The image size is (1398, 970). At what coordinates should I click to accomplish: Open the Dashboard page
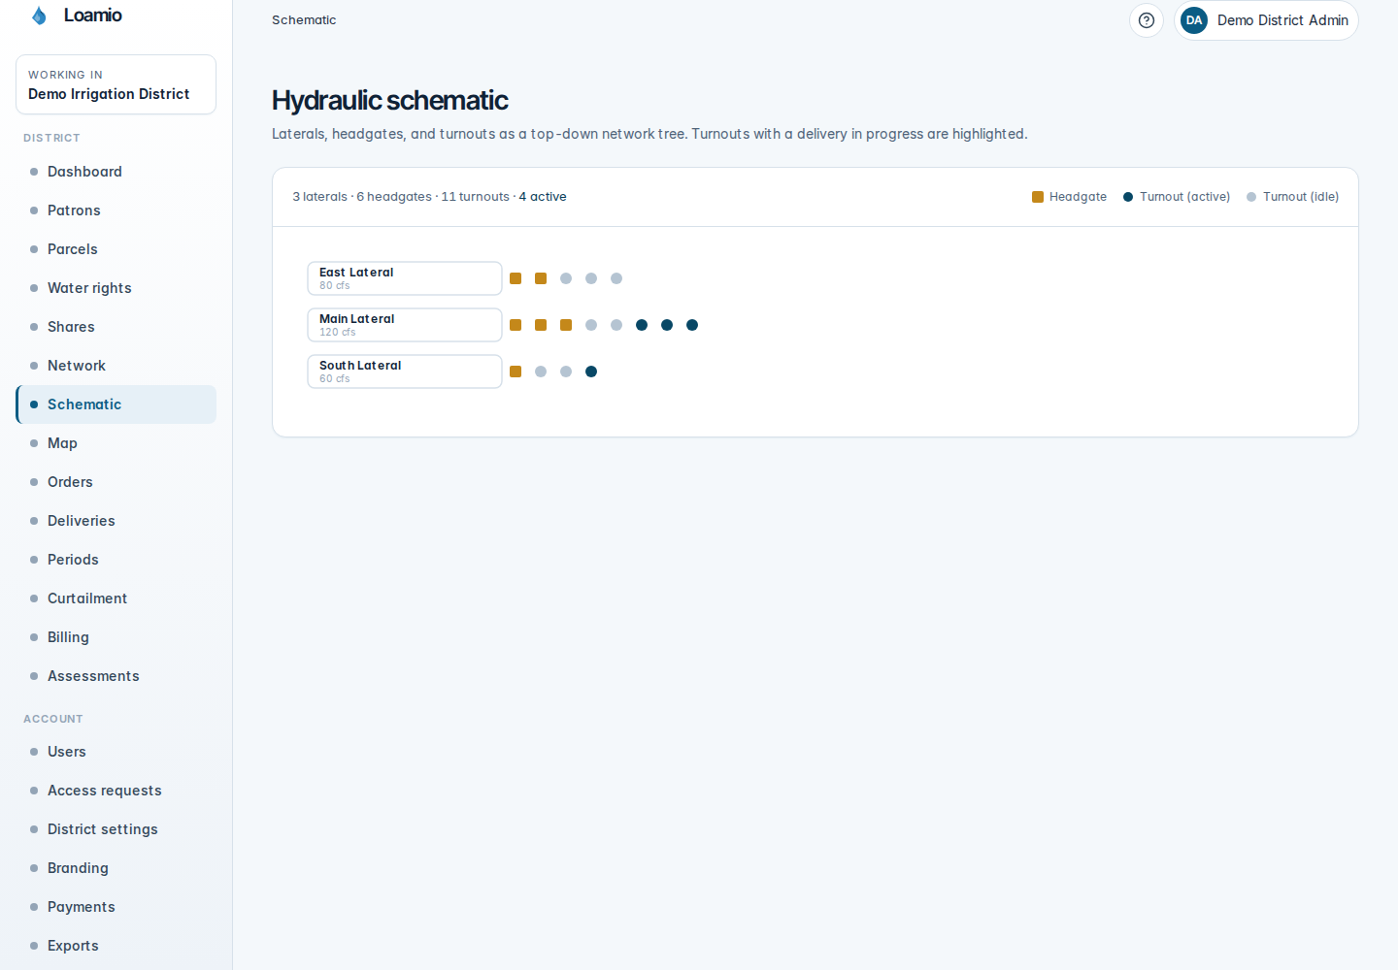pos(116,172)
